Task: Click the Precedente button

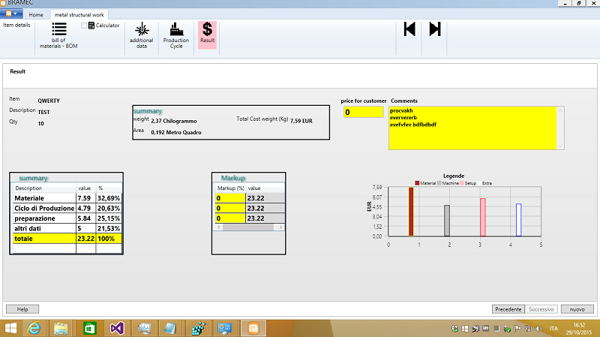Action: click(508, 309)
